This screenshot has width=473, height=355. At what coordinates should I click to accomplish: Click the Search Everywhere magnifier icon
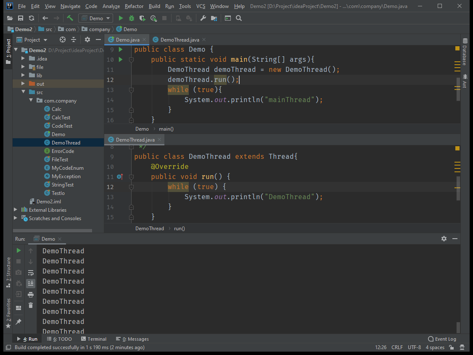[239, 18]
